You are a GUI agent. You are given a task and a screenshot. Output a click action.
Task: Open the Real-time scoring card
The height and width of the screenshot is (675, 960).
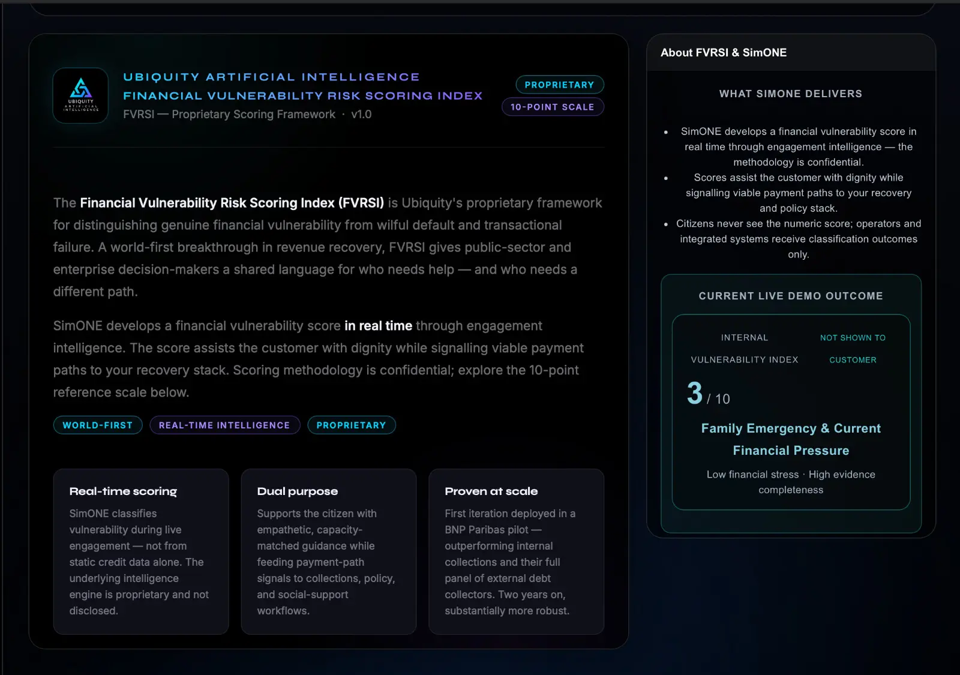click(141, 551)
